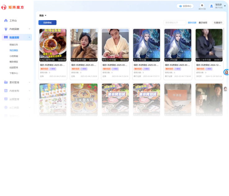Click the 批量操作 button
This screenshot has width=229, height=196.
point(218,23)
